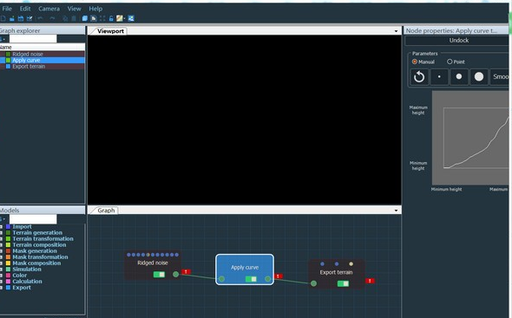The height and width of the screenshot is (318, 512).
Task: Expand the Calculation category
Action: click(x=2, y=282)
